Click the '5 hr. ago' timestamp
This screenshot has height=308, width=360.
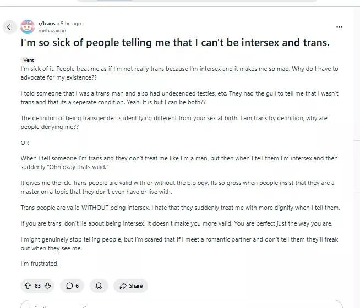pos(70,24)
